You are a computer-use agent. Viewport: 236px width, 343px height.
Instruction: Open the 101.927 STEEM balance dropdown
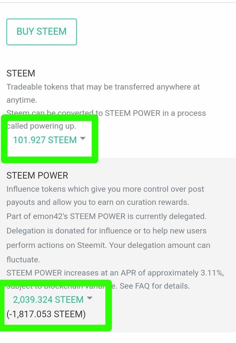tap(45, 140)
